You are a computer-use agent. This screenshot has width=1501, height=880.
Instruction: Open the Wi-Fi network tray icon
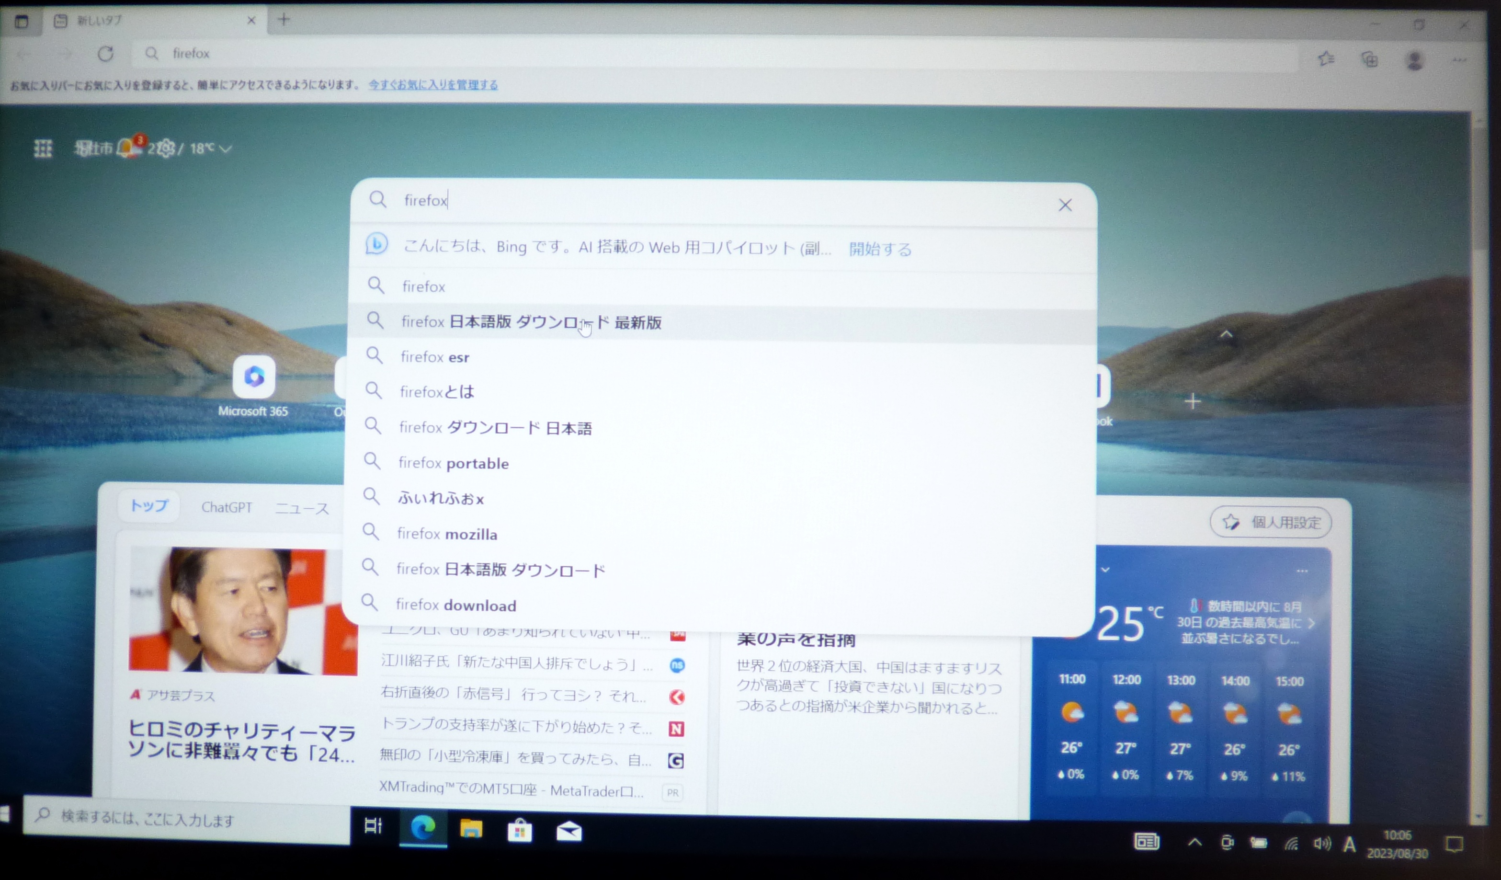[x=1291, y=844]
